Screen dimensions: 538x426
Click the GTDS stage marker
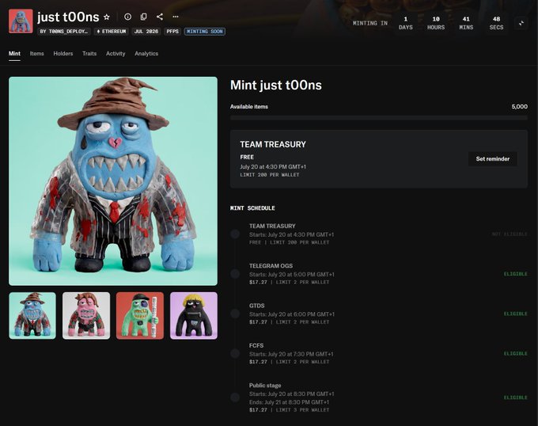[235, 314]
